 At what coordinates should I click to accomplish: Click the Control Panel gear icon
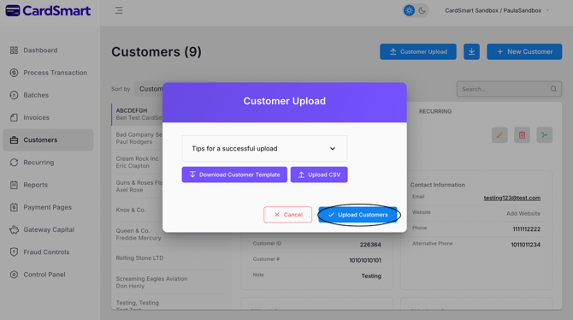14,275
